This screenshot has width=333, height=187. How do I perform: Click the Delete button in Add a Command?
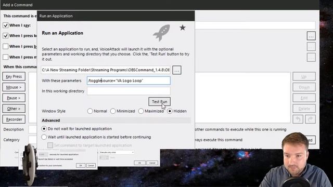click(x=304, y=109)
